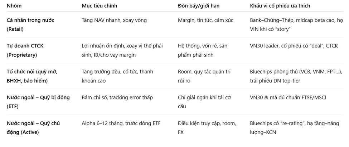Click the "Nhóm" column header
This screenshot has height=147, width=349.
[14, 6]
